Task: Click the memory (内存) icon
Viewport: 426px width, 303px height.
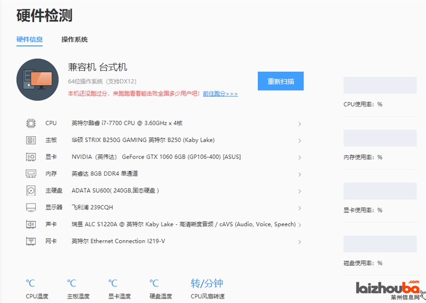Action: click(31, 174)
